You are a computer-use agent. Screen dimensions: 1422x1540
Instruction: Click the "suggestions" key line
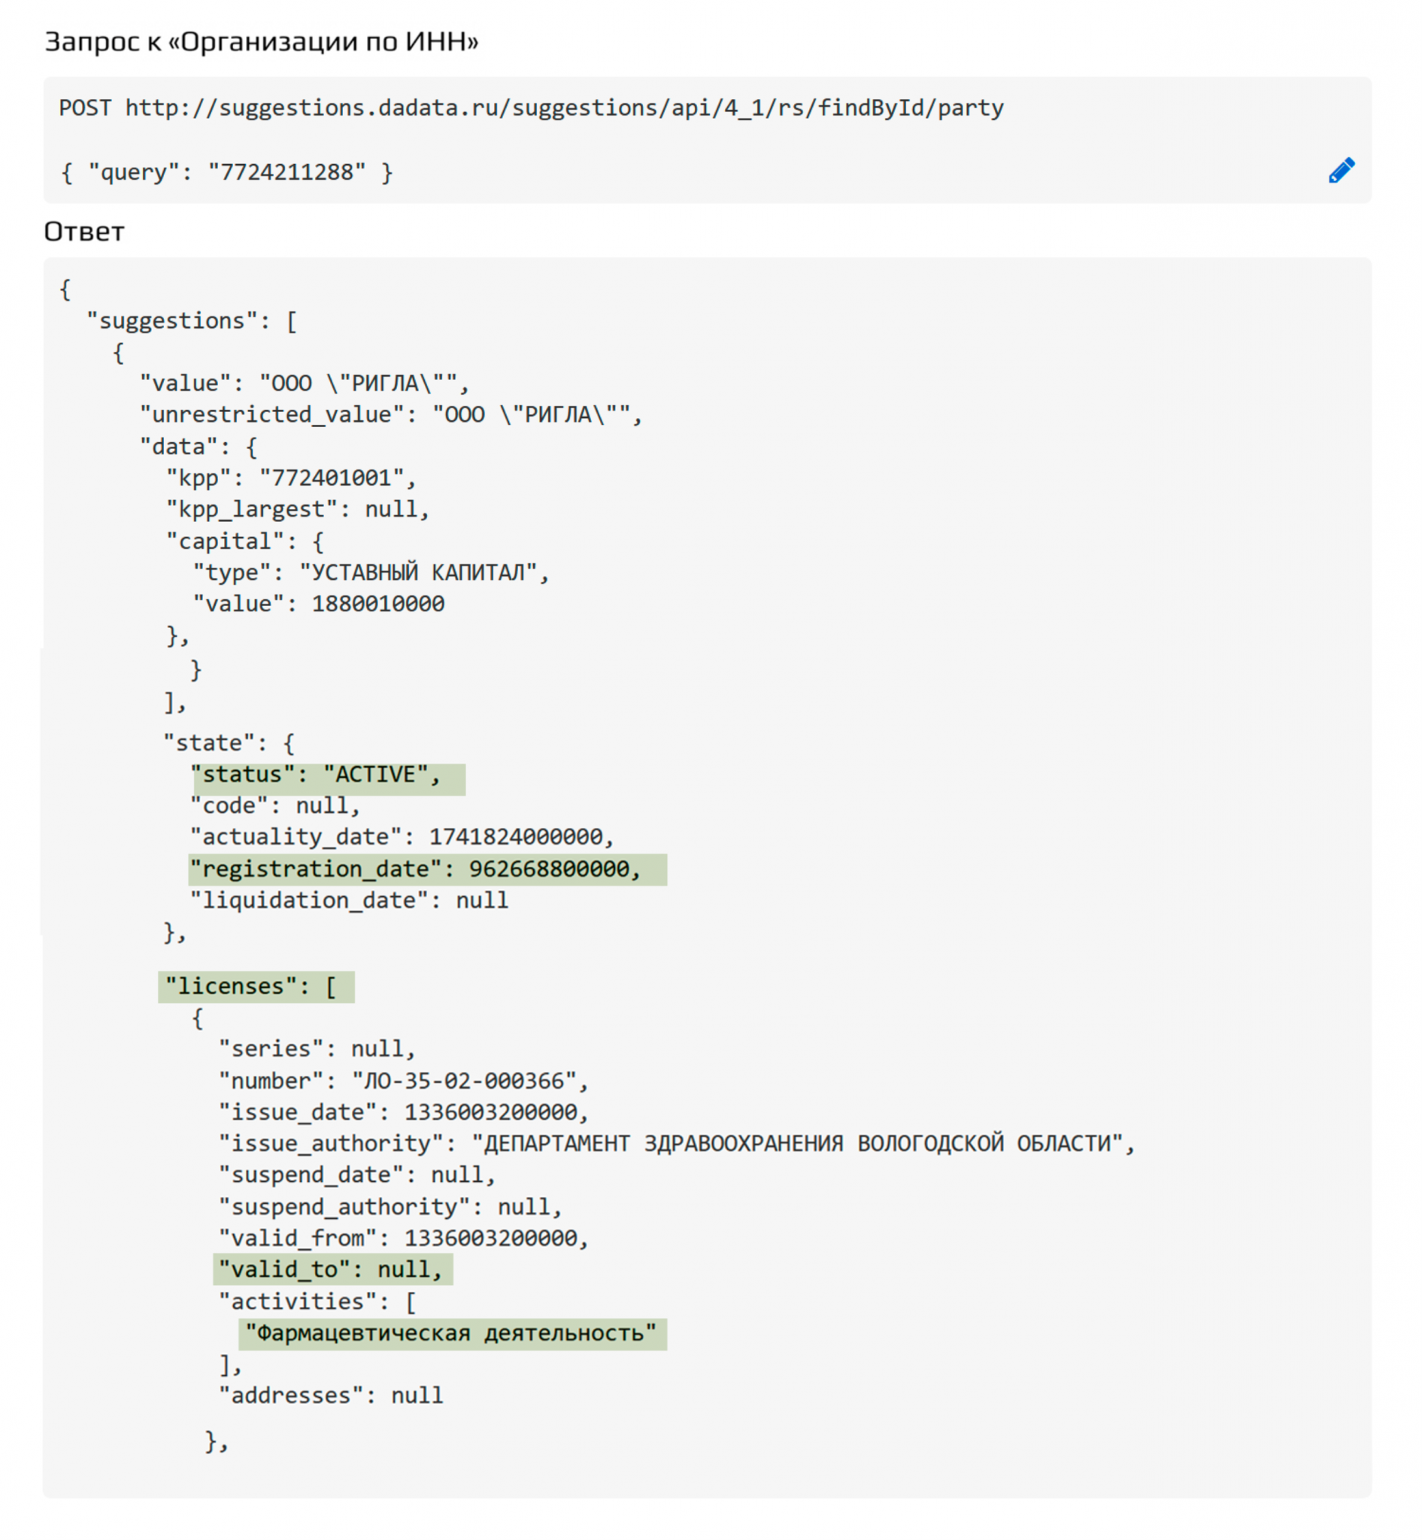coord(193,321)
